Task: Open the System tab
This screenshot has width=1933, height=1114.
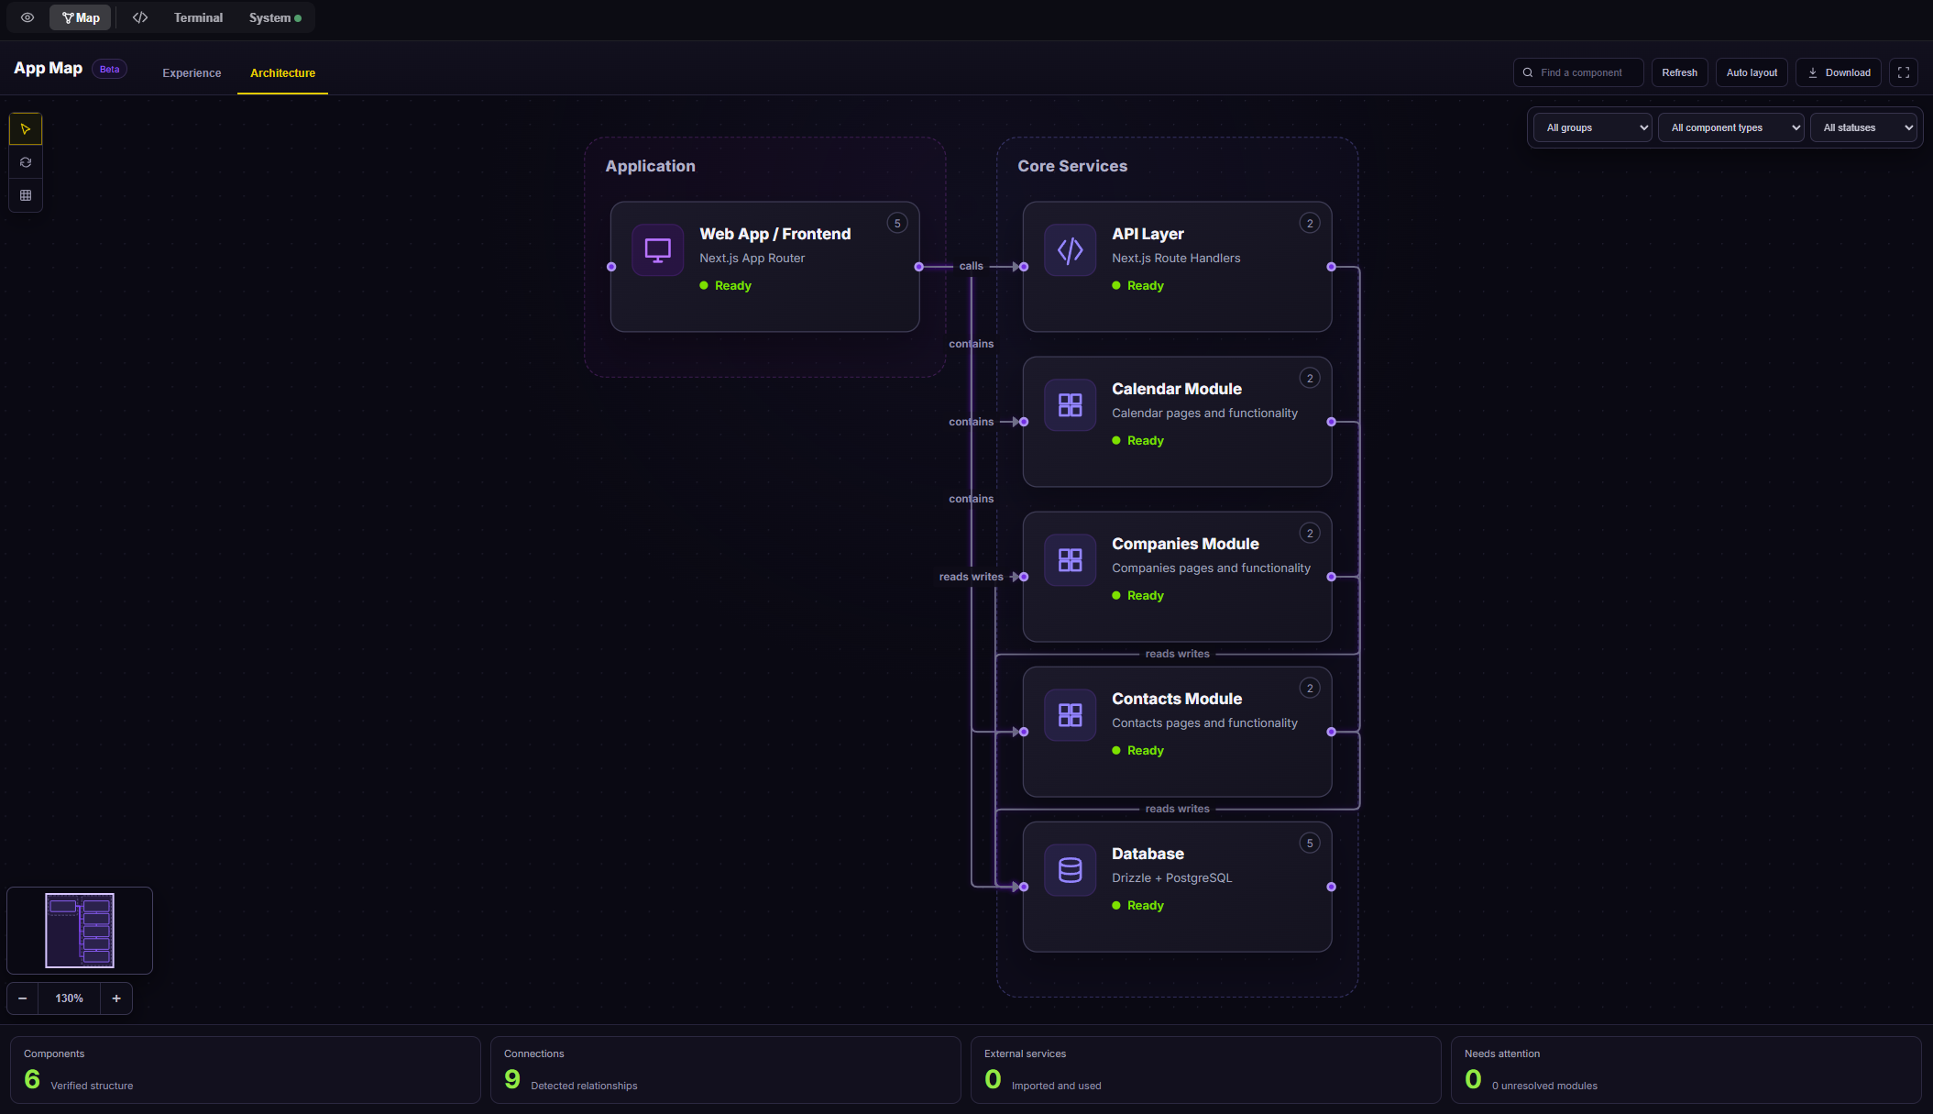Action: click(275, 17)
